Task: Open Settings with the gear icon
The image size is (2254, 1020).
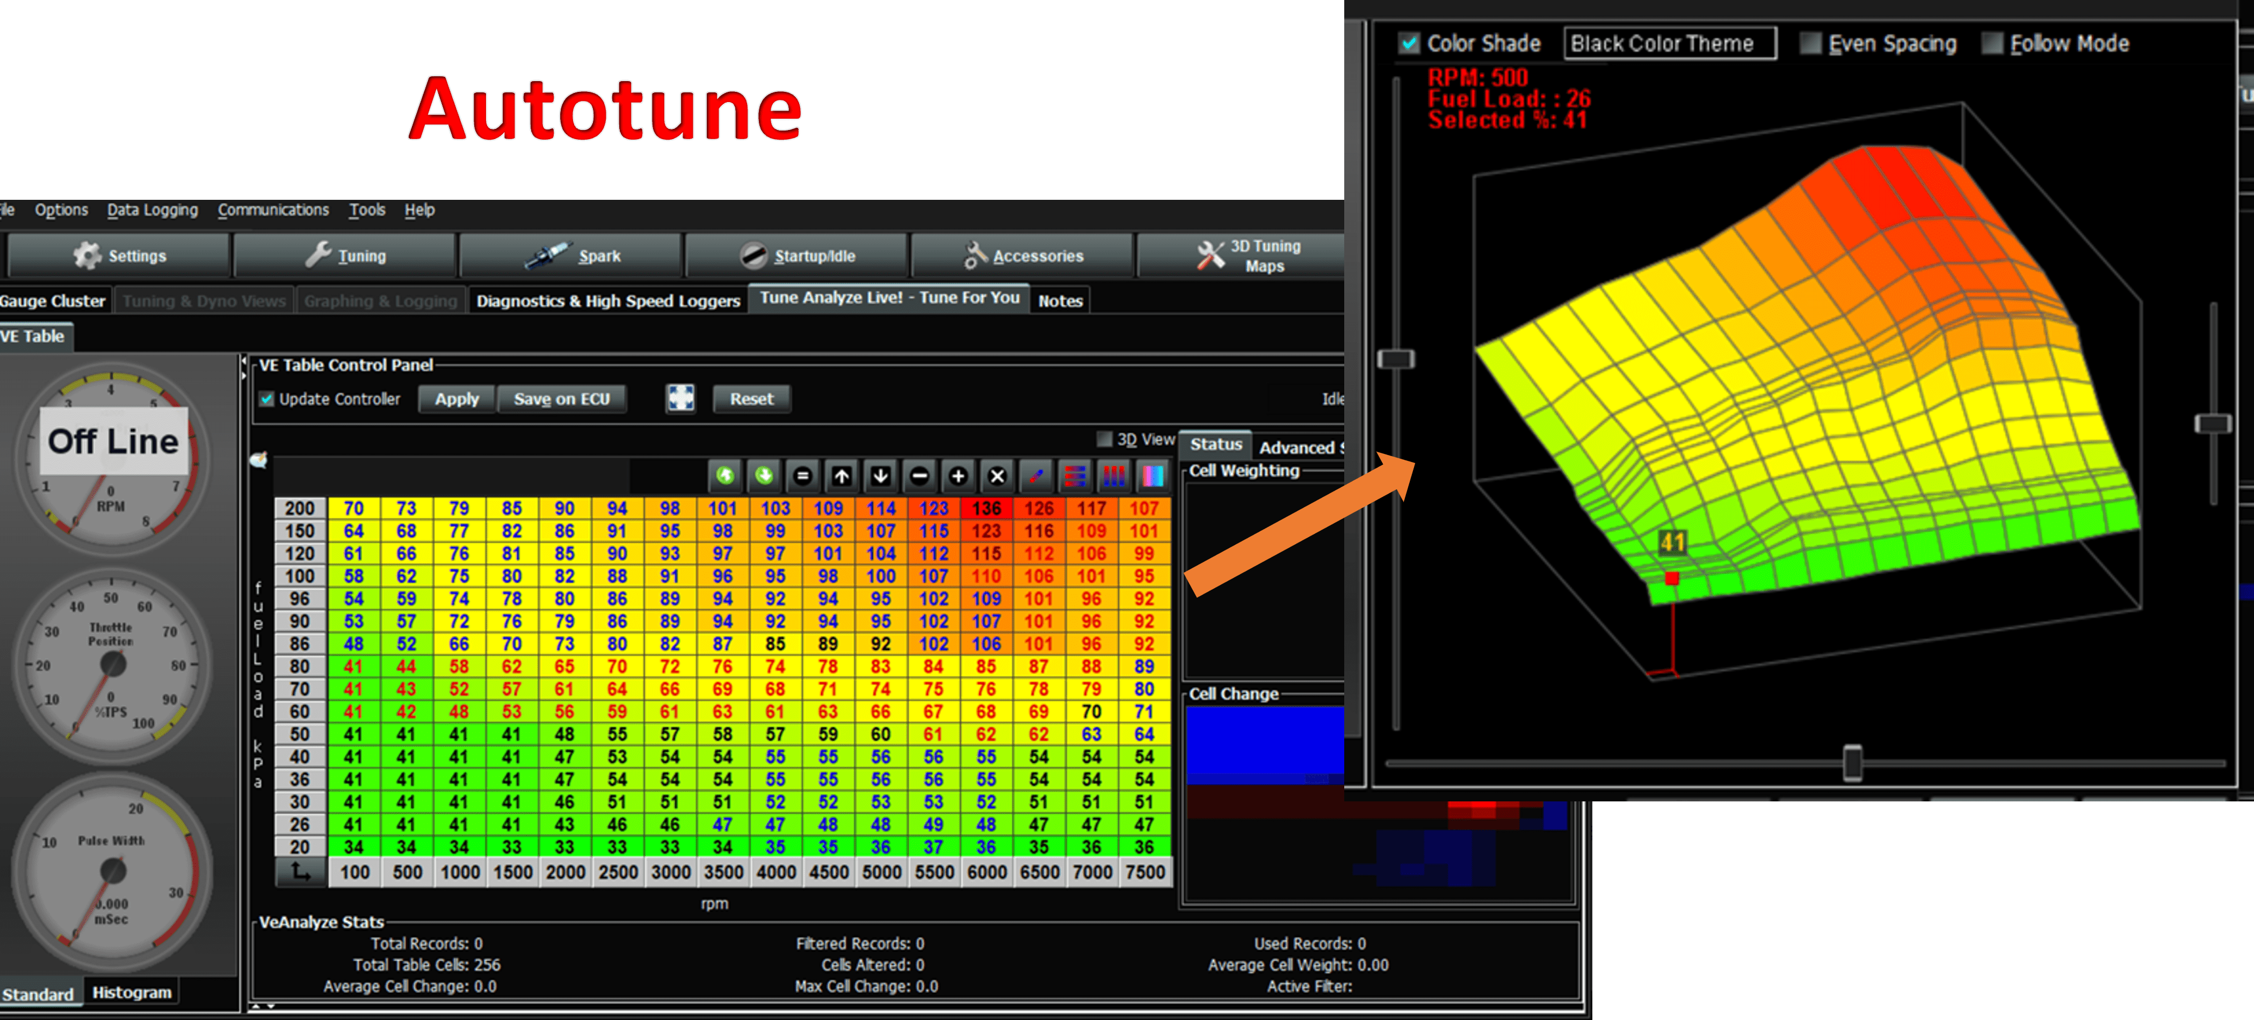Action: (x=119, y=256)
